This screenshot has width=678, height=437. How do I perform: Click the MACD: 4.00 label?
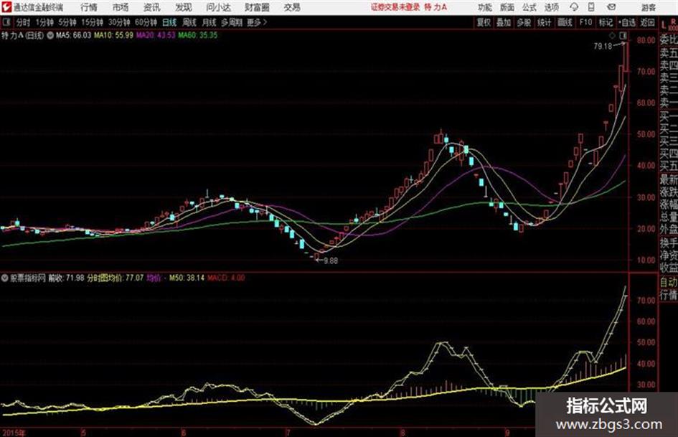(226, 278)
